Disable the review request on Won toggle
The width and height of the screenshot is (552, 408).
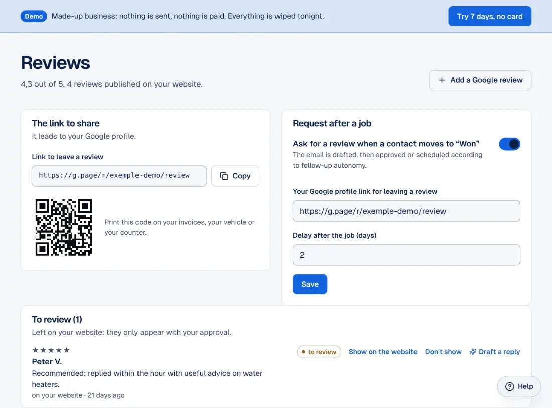pyautogui.click(x=509, y=144)
